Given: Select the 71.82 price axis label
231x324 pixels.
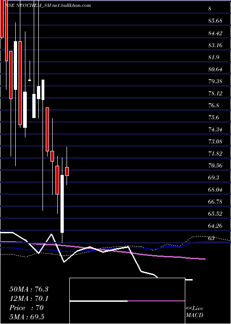Looking at the screenshot, I should tap(215, 153).
